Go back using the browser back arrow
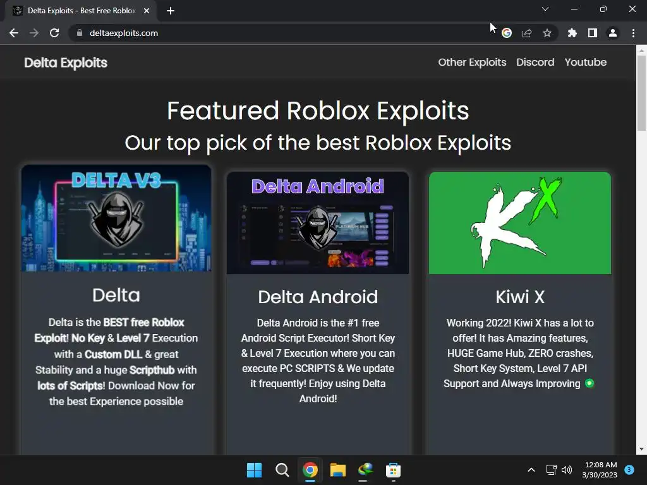 (14, 33)
